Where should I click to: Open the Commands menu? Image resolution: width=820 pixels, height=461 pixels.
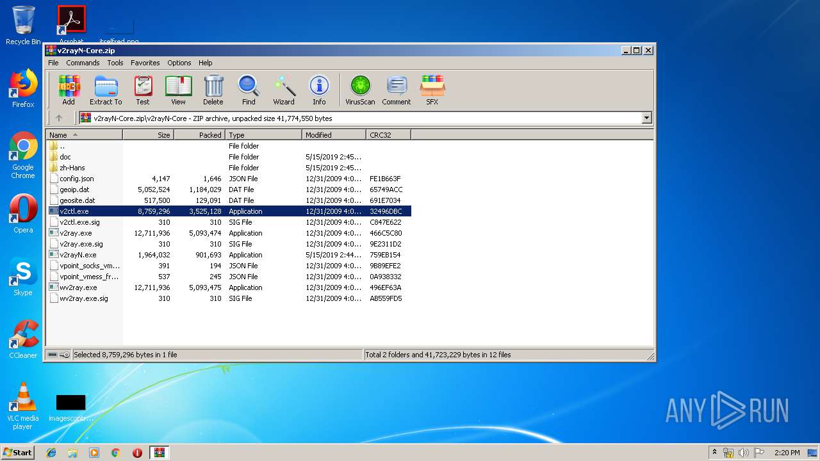point(83,63)
